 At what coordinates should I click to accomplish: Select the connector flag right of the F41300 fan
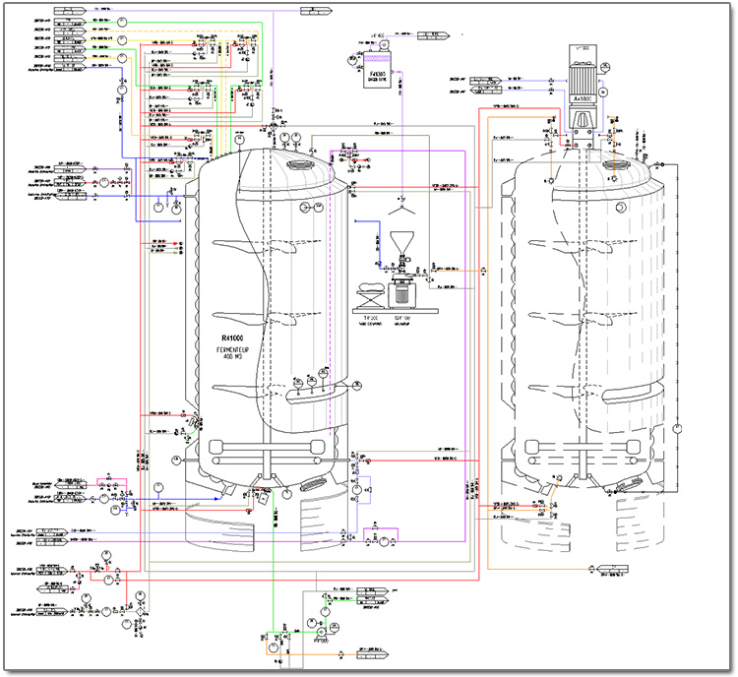click(433, 35)
